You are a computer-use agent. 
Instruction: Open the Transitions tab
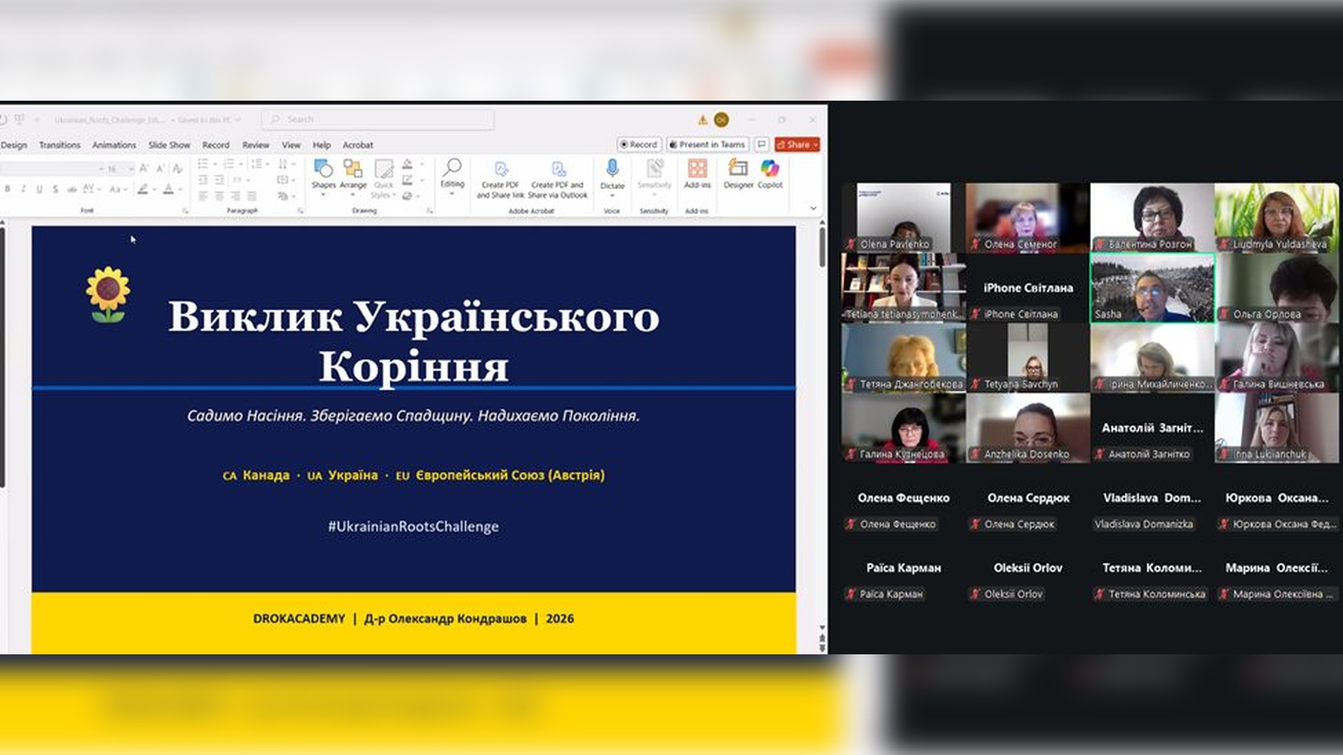click(x=59, y=145)
